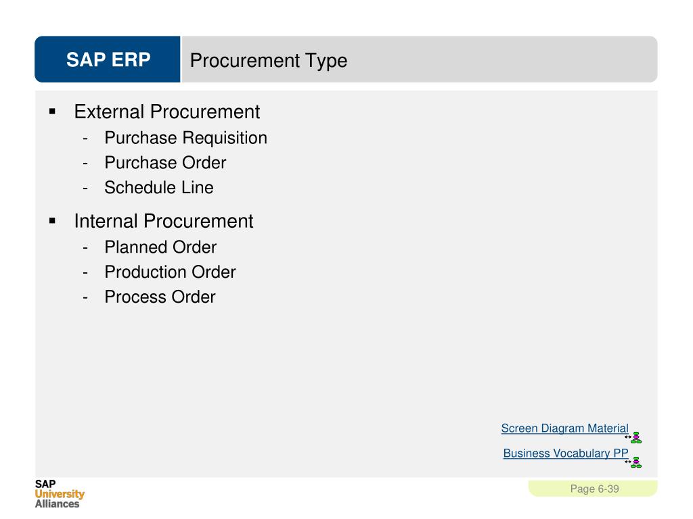
Task: Select the External Procurement bullet
Action: [x=166, y=112]
